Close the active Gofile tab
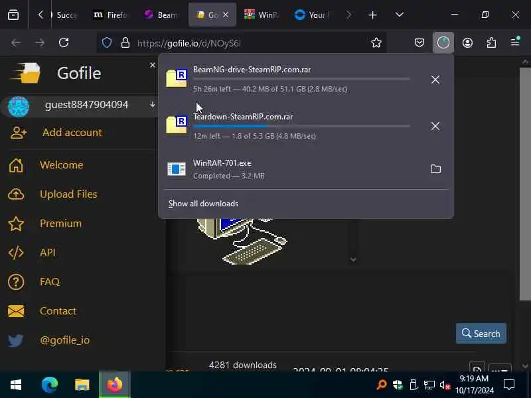 pos(226,15)
